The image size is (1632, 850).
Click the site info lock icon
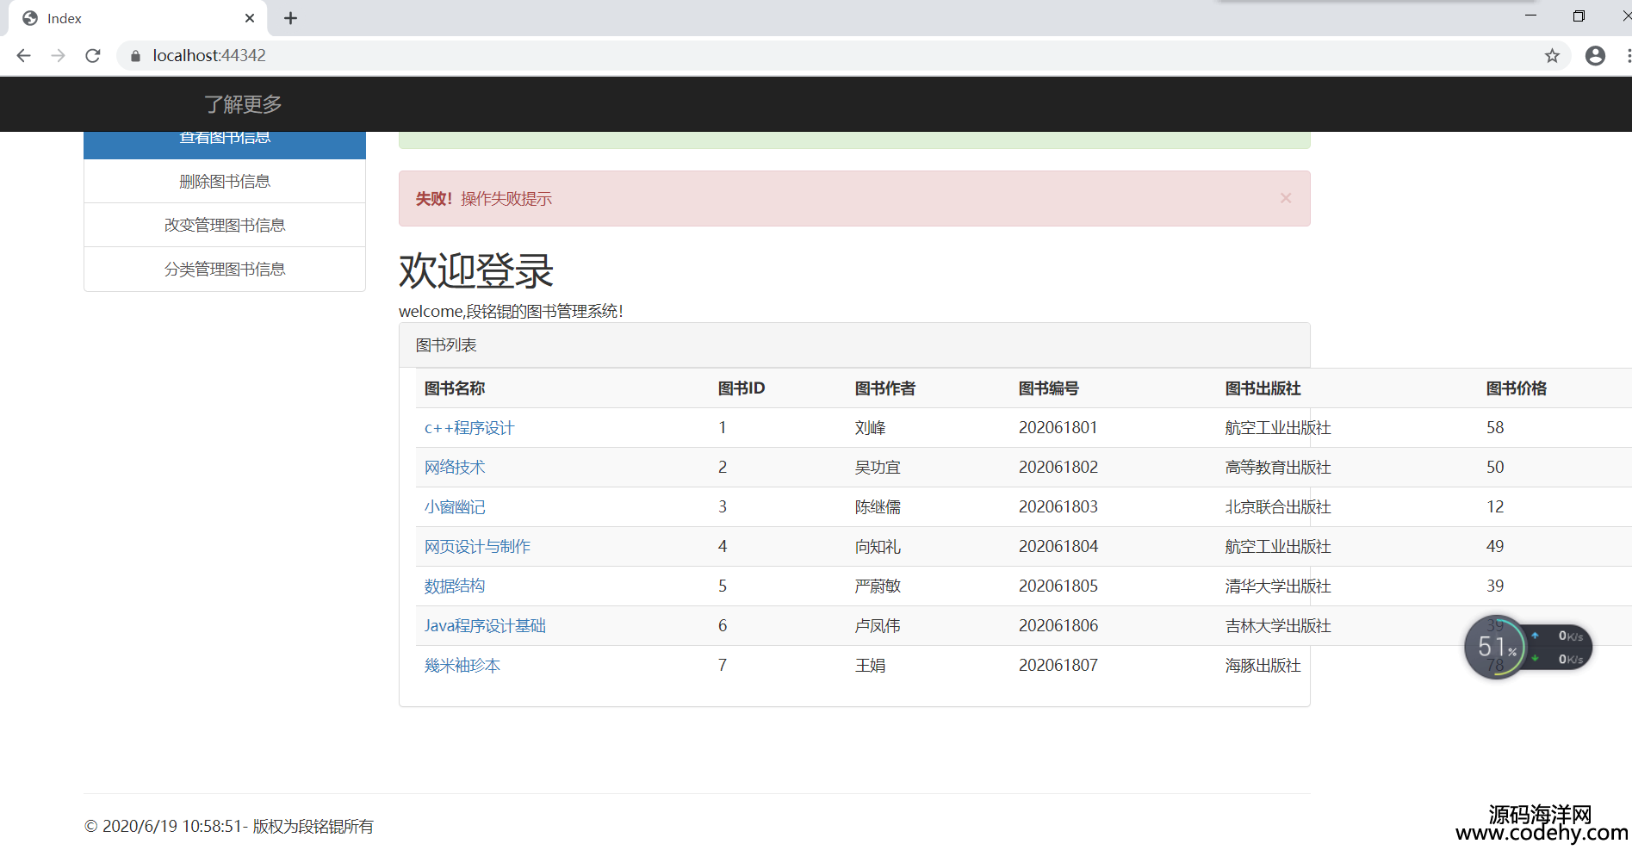(x=135, y=55)
